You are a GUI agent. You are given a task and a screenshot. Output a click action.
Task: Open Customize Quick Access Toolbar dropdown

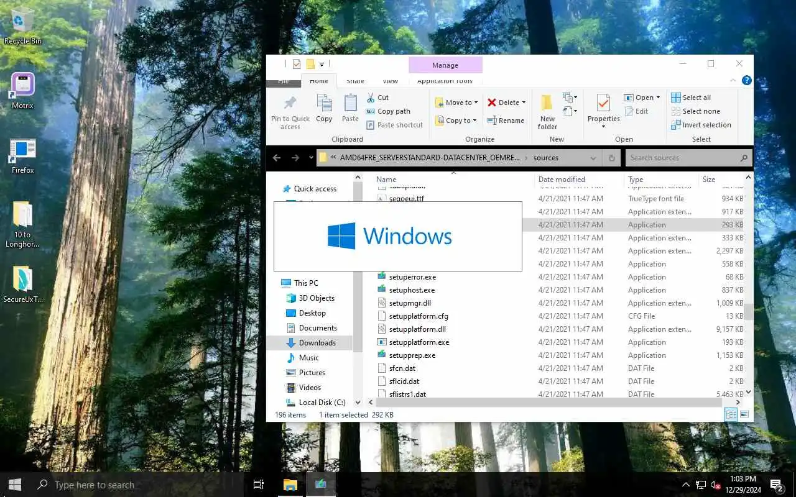pyautogui.click(x=322, y=65)
